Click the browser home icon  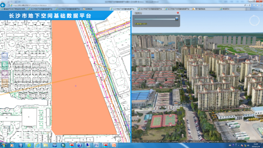point(254,5)
